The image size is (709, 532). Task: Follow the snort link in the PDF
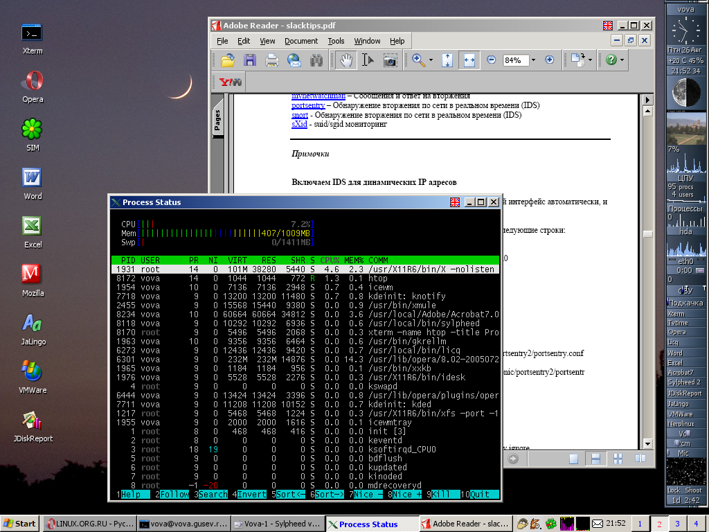(300, 115)
